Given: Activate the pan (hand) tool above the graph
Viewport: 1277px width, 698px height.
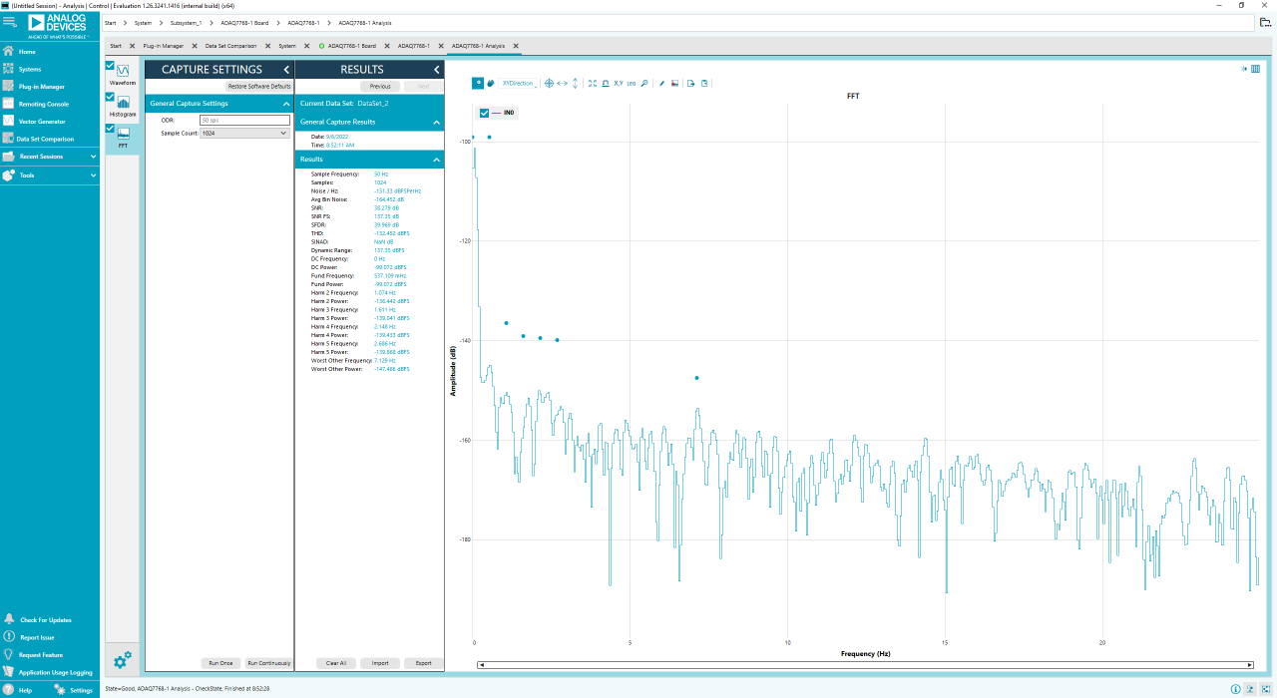Looking at the screenshot, I should (x=490, y=83).
